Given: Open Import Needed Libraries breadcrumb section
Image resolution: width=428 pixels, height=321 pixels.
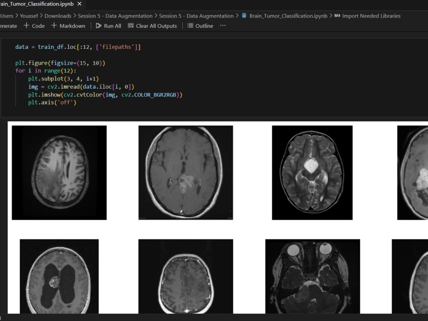Looking at the screenshot, I should pos(371,16).
